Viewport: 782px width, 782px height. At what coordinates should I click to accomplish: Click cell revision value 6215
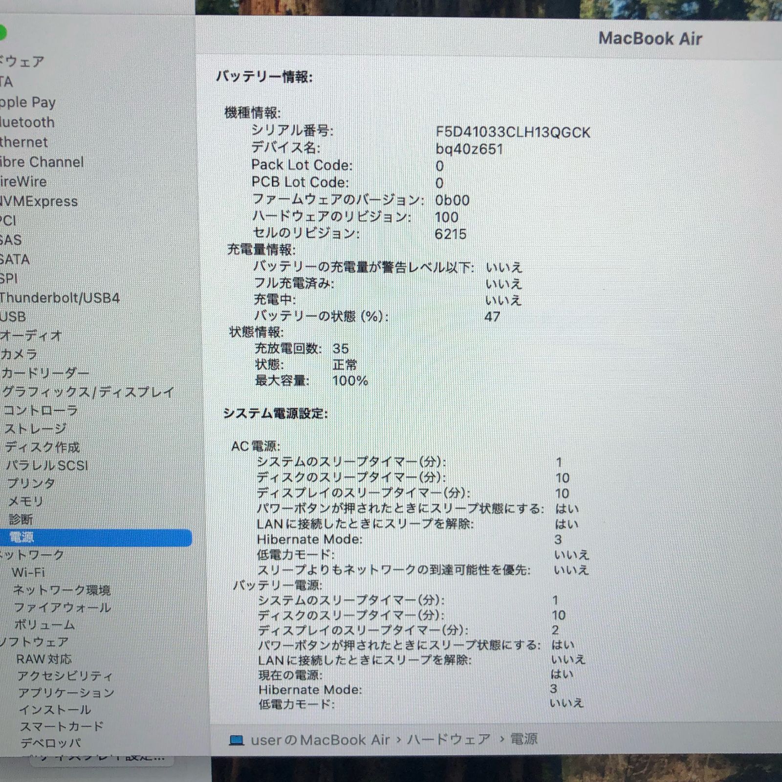point(451,234)
